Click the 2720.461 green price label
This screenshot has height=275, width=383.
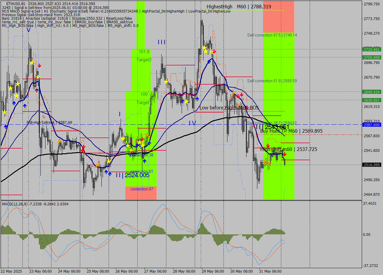click(x=371, y=50)
